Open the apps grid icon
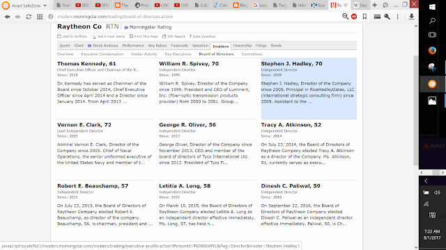The image size is (446, 250). pos(40,17)
